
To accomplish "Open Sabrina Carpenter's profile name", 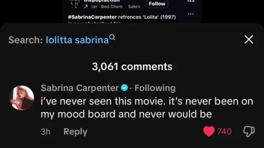I will point(80,88).
